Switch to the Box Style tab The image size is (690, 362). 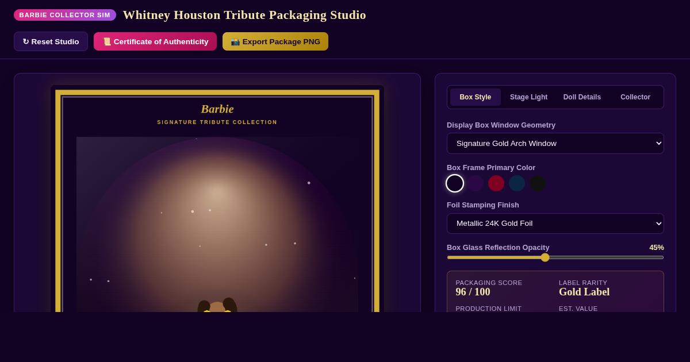click(476, 97)
